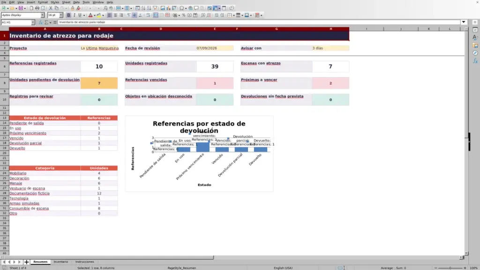Viewport: 480px width, 270px height.
Task: Click the Clone Formatting paintbrush icon
Action: (x=73, y=8)
